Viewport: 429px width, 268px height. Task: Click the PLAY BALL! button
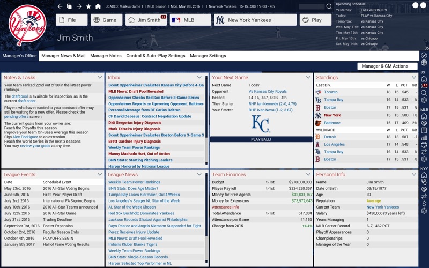click(x=261, y=139)
